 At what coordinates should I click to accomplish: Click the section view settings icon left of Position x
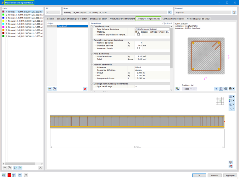pyautogui.click(x=177, y=89)
